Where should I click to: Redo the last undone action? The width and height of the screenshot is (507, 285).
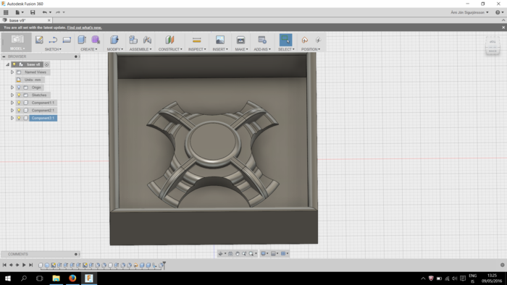tap(58, 12)
